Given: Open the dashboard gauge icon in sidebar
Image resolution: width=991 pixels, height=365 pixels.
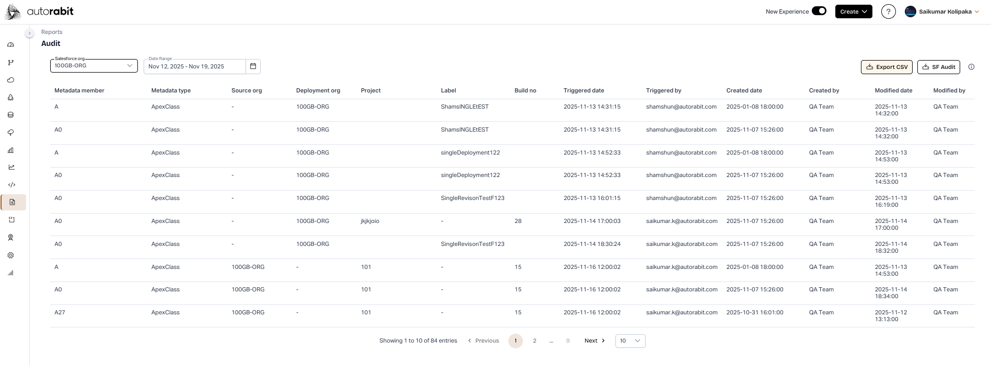Looking at the screenshot, I should pos(10,45).
